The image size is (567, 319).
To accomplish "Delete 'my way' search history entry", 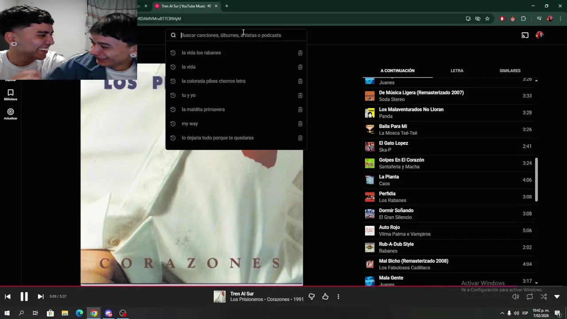I will tap(300, 124).
